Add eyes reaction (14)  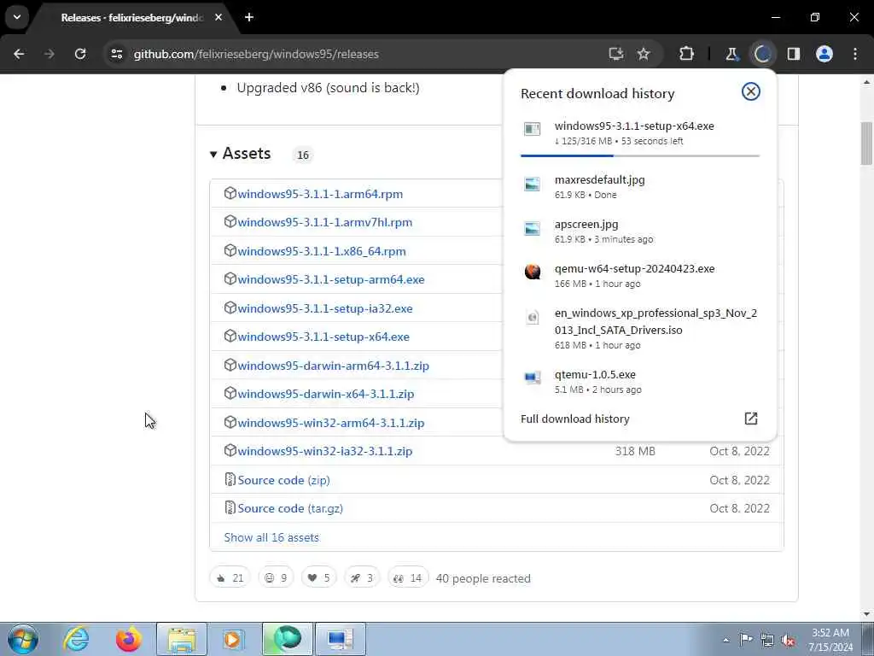pos(407,578)
